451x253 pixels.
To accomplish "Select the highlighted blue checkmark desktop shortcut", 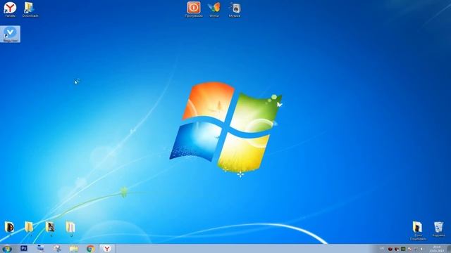I will coord(11,34).
